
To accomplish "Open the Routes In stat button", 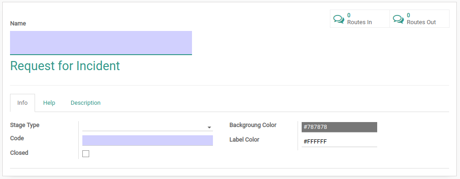I will click(x=360, y=19).
